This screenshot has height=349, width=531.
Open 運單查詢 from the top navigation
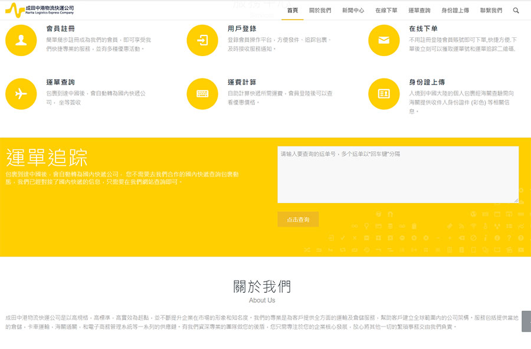pyautogui.click(x=419, y=11)
